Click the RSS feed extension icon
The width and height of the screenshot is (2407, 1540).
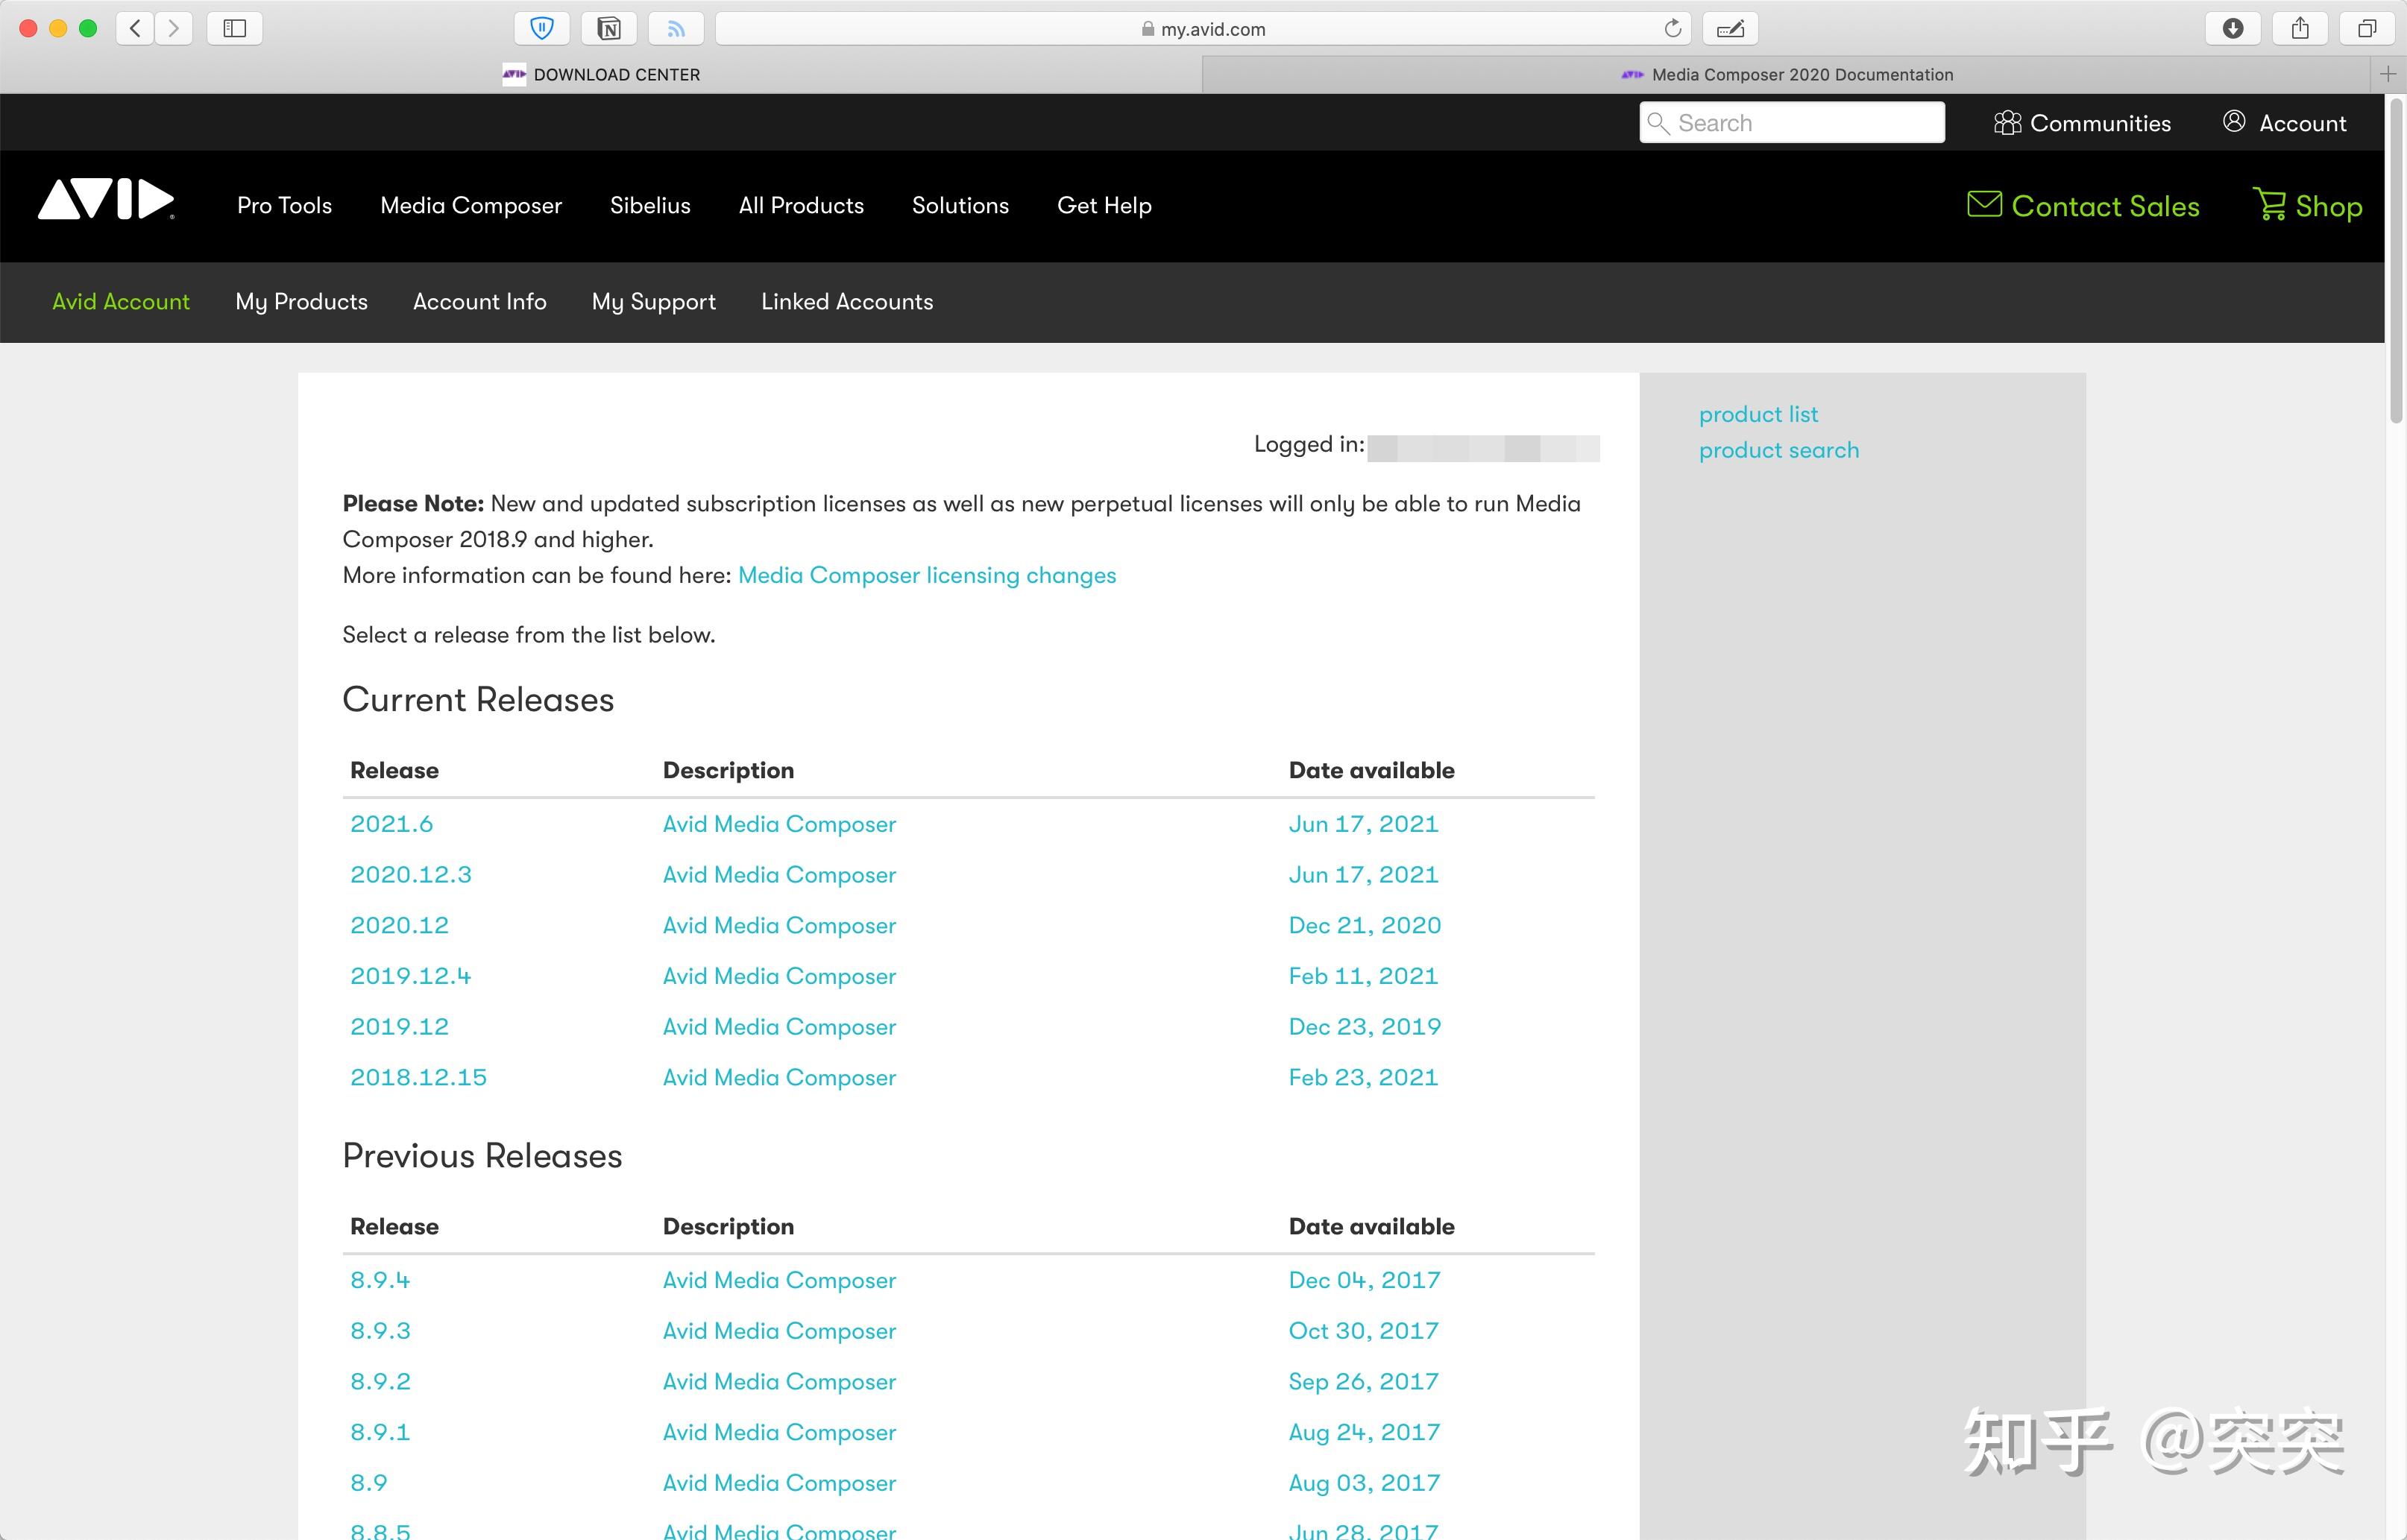[676, 28]
